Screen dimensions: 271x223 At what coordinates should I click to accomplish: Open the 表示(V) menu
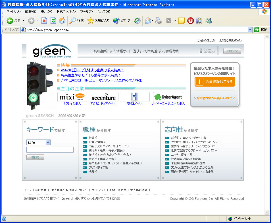[x=46, y=12]
